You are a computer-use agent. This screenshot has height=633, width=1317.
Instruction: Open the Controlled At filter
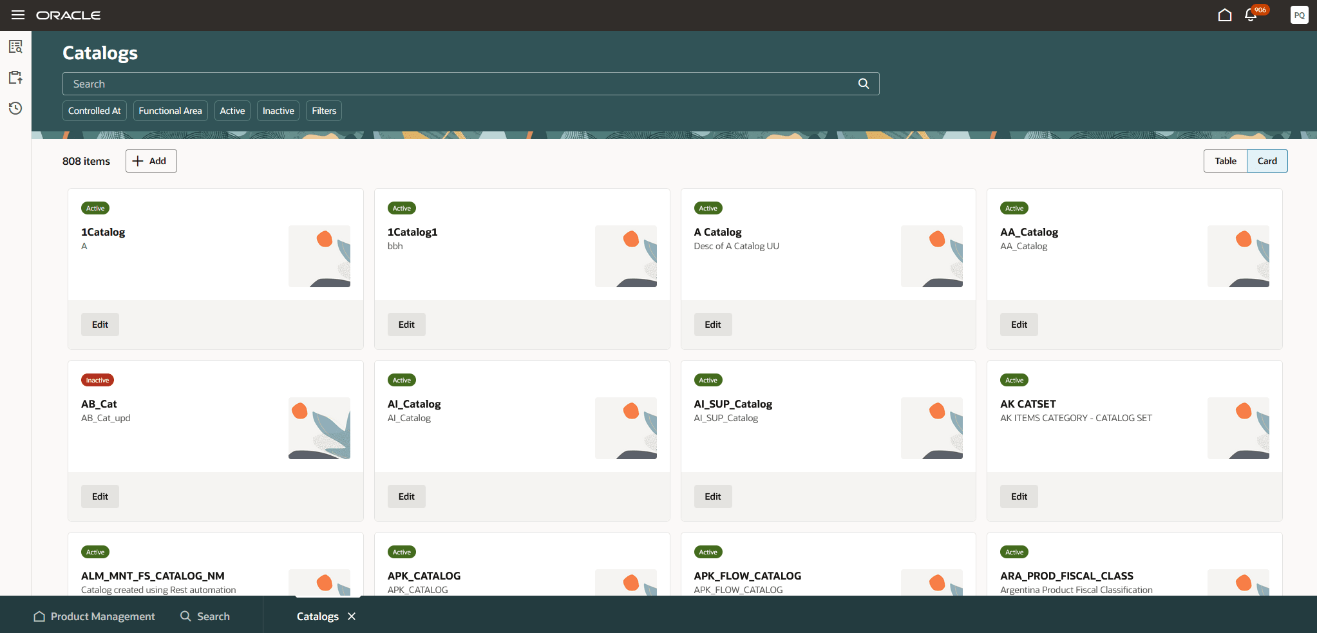(x=94, y=110)
